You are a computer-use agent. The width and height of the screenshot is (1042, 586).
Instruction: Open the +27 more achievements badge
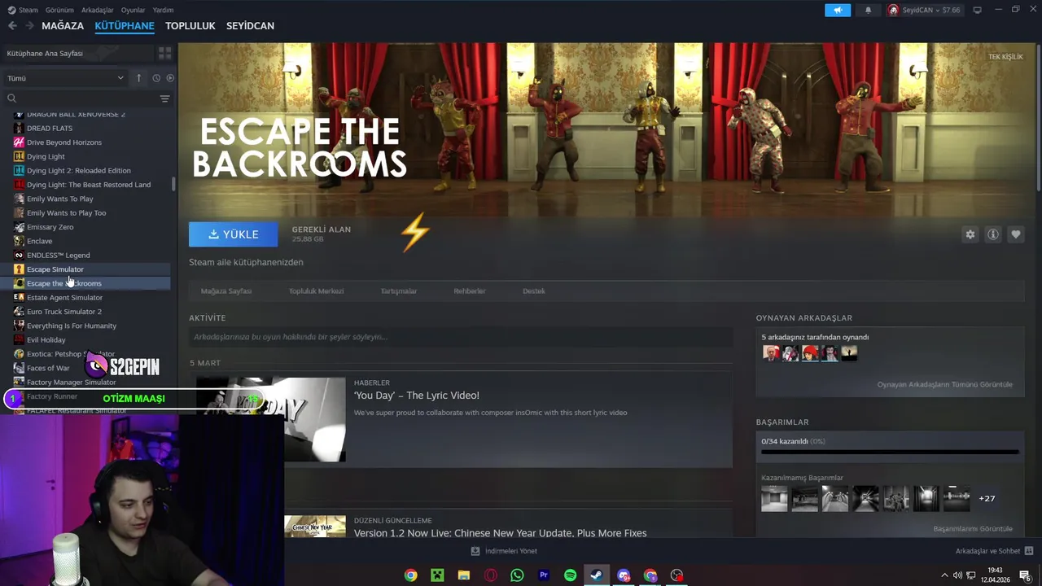[x=987, y=498]
